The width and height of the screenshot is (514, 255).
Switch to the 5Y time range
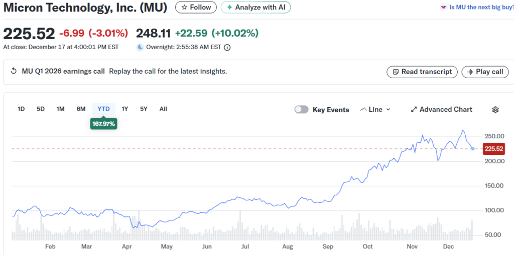144,109
